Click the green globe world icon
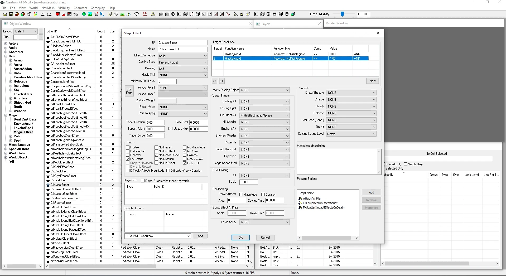Image resolution: width=506 pixels, height=276 pixels. (x=84, y=14)
